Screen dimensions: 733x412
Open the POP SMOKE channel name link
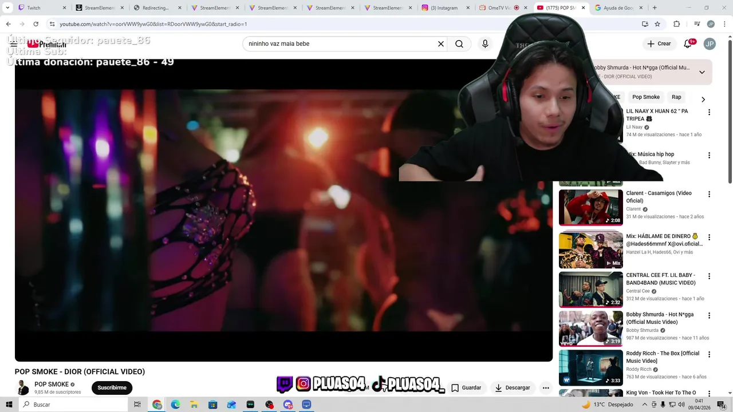click(52, 385)
